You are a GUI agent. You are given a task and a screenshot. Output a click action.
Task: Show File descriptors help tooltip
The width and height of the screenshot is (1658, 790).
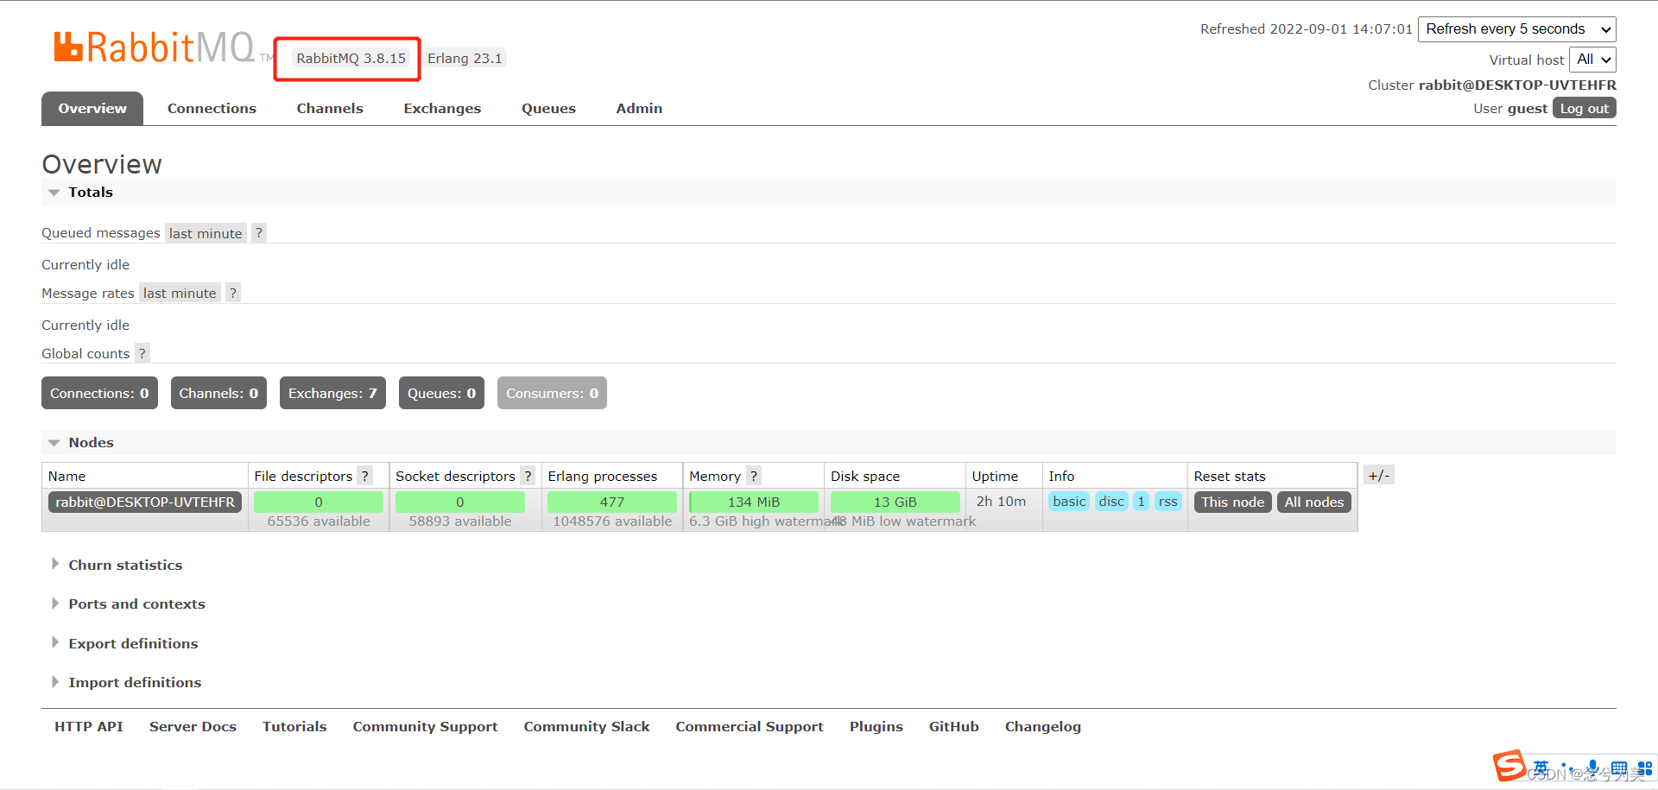365,476
